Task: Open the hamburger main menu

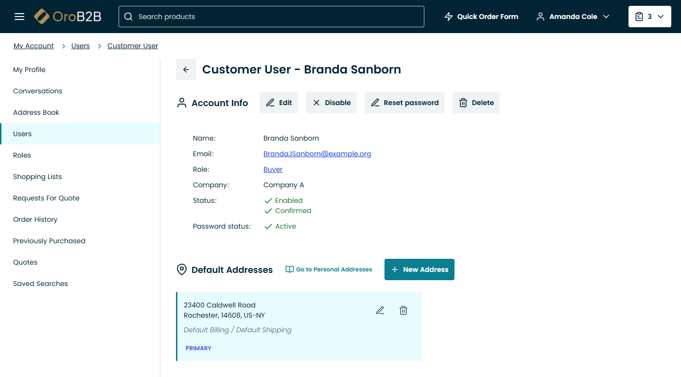Action: [19, 17]
